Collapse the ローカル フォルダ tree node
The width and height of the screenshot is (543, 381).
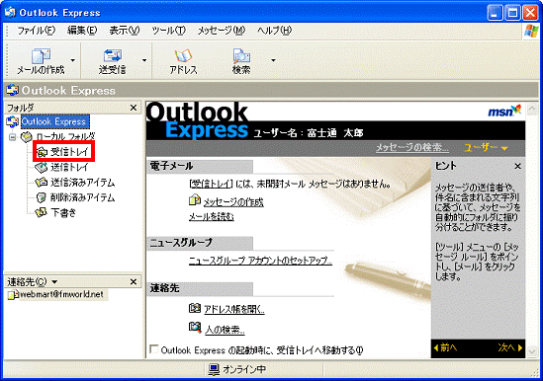[13, 137]
